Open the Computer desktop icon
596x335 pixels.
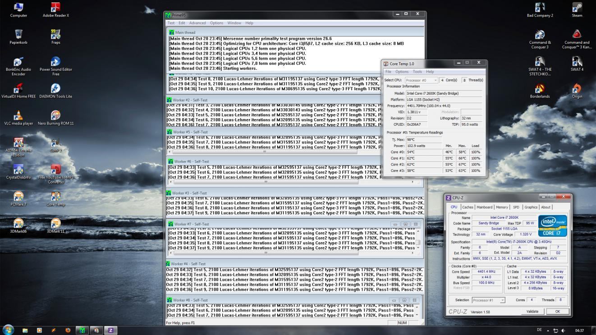tap(18, 9)
